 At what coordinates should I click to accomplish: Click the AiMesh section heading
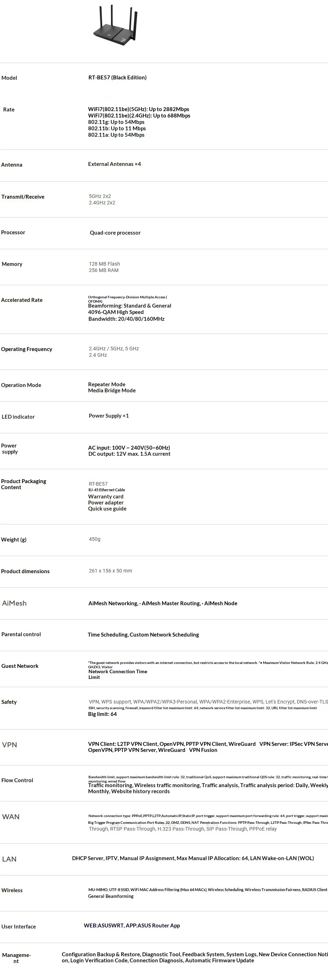click(x=14, y=603)
